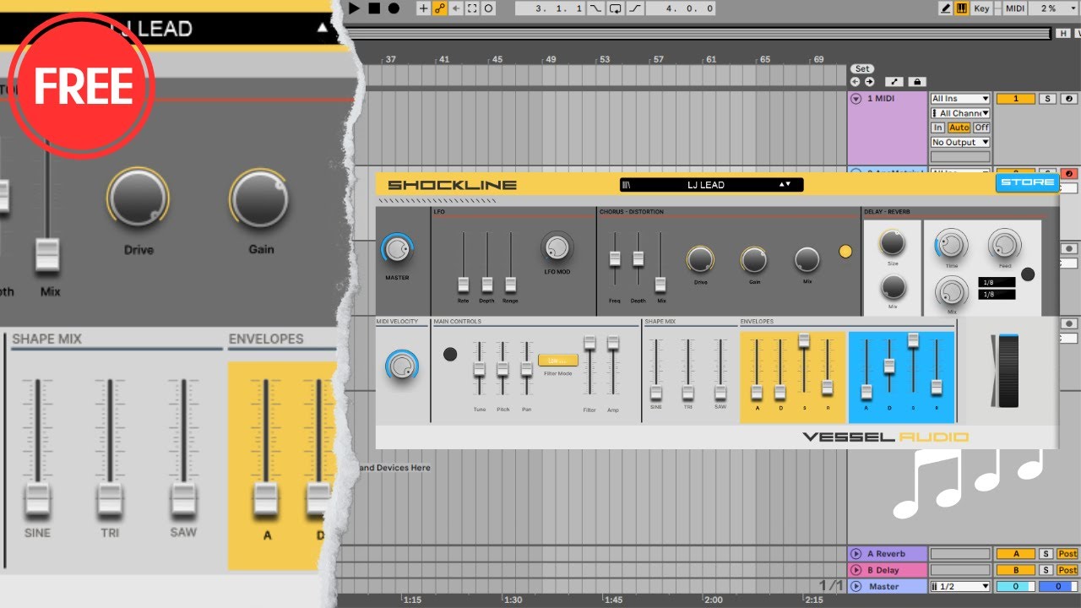Toggle the Loop switch in transport
The height and width of the screenshot is (608, 1081).
point(616,8)
